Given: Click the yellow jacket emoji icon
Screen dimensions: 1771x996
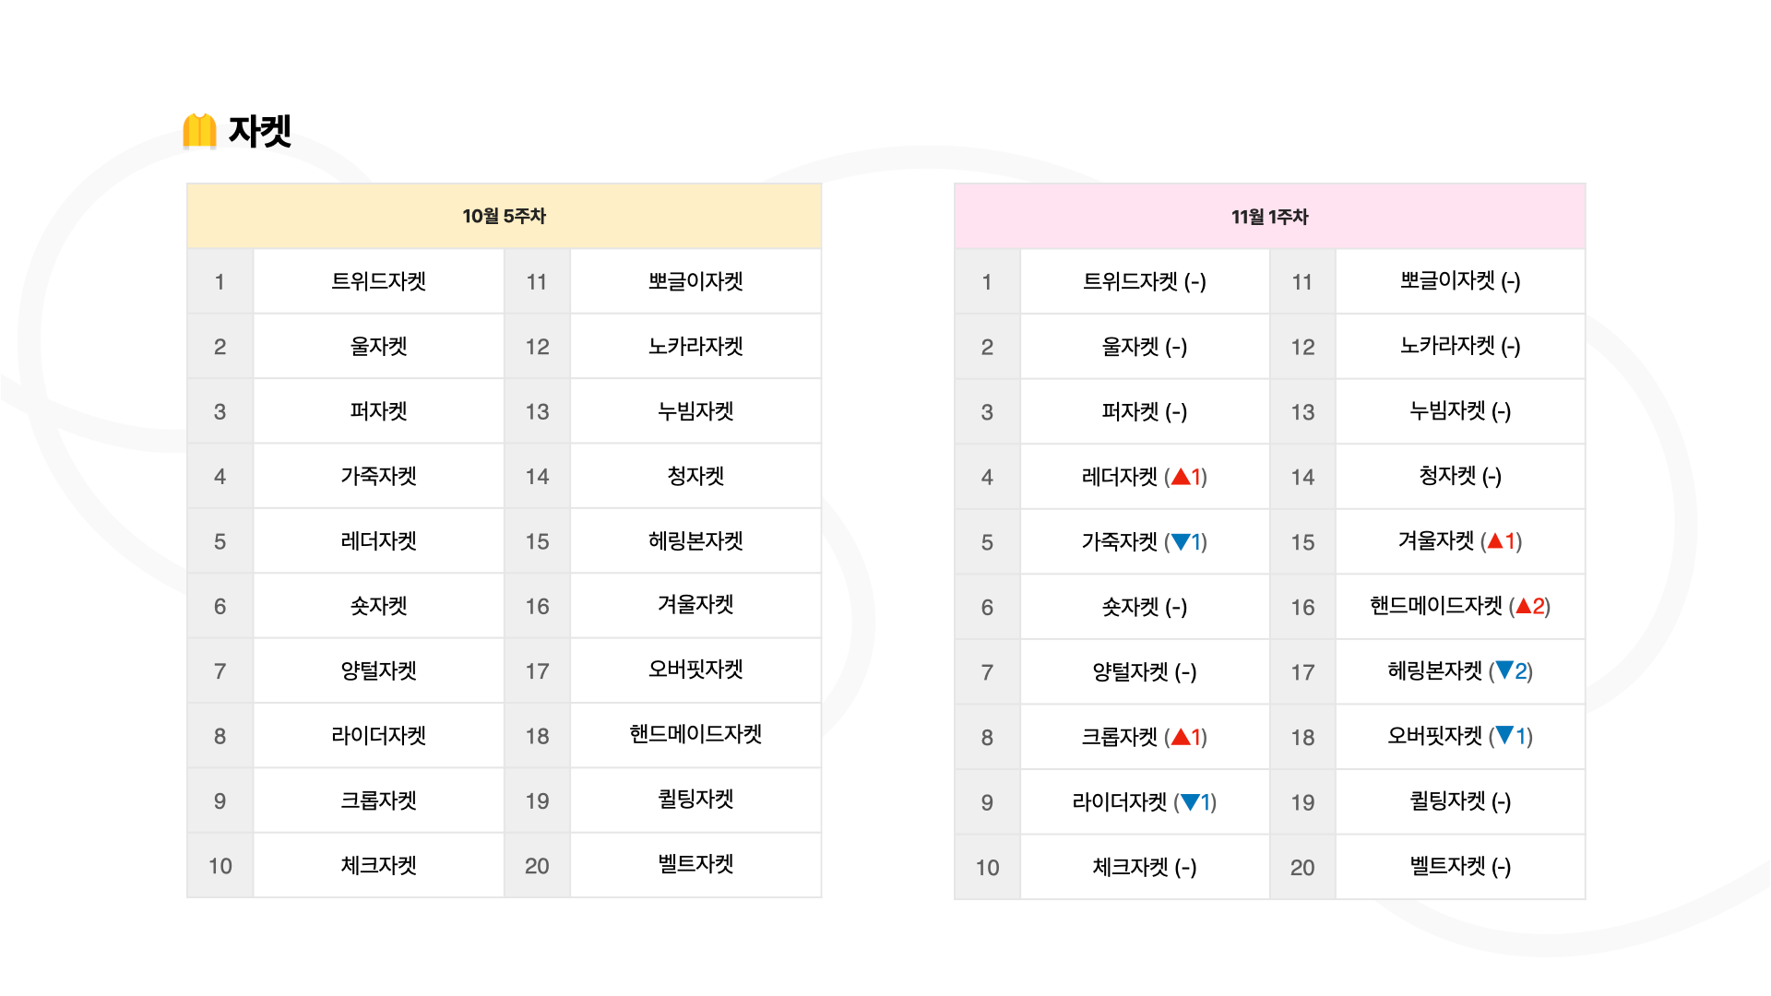Looking at the screenshot, I should pyautogui.click(x=199, y=131).
